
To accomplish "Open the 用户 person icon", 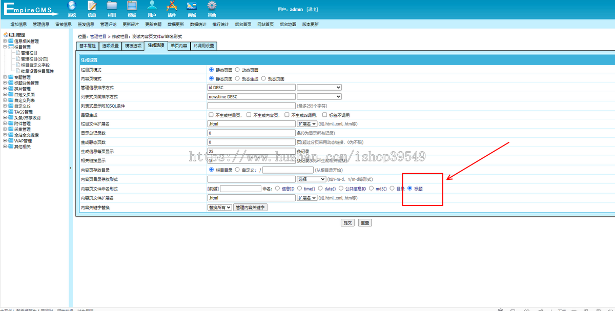I will tap(152, 6).
